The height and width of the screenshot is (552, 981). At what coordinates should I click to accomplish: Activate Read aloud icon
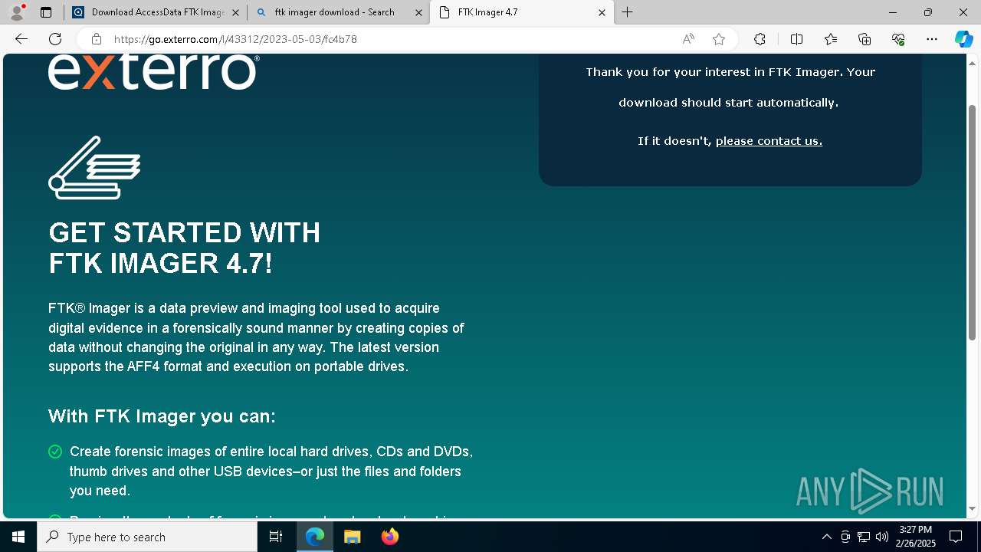coord(688,39)
